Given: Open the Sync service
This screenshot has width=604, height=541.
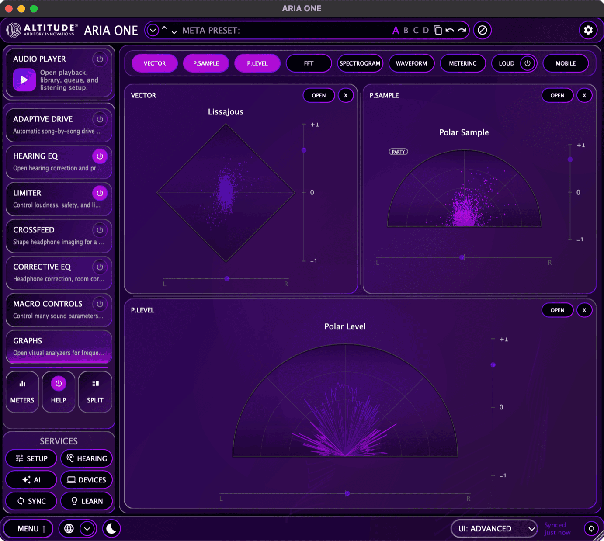Looking at the screenshot, I should pos(31,501).
